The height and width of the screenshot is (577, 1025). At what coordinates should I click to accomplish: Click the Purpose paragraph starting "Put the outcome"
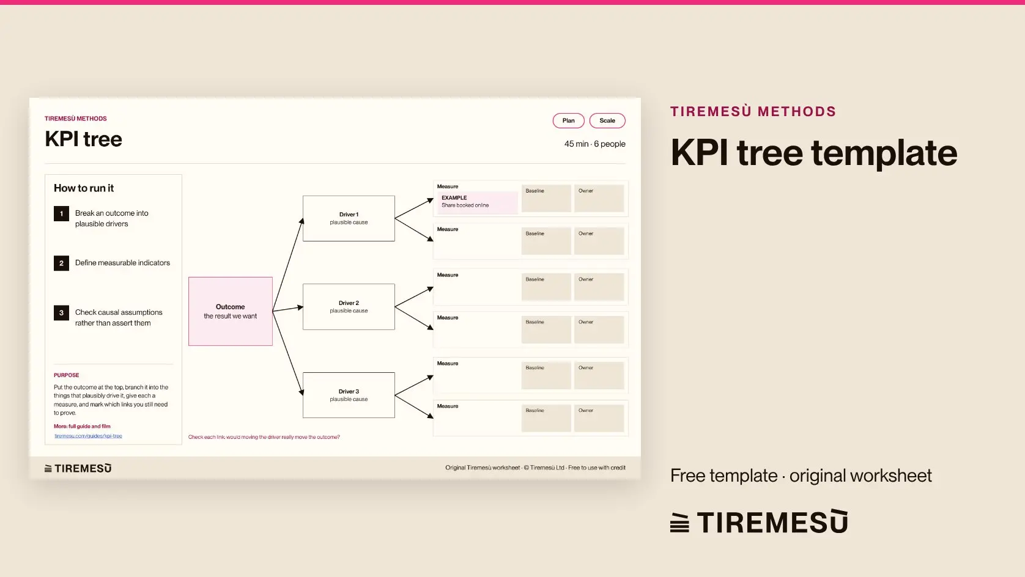coord(111,400)
